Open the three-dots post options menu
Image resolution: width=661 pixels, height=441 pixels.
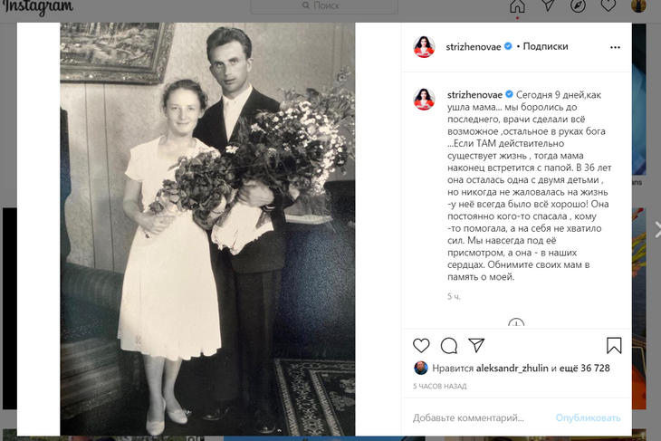[x=616, y=46]
